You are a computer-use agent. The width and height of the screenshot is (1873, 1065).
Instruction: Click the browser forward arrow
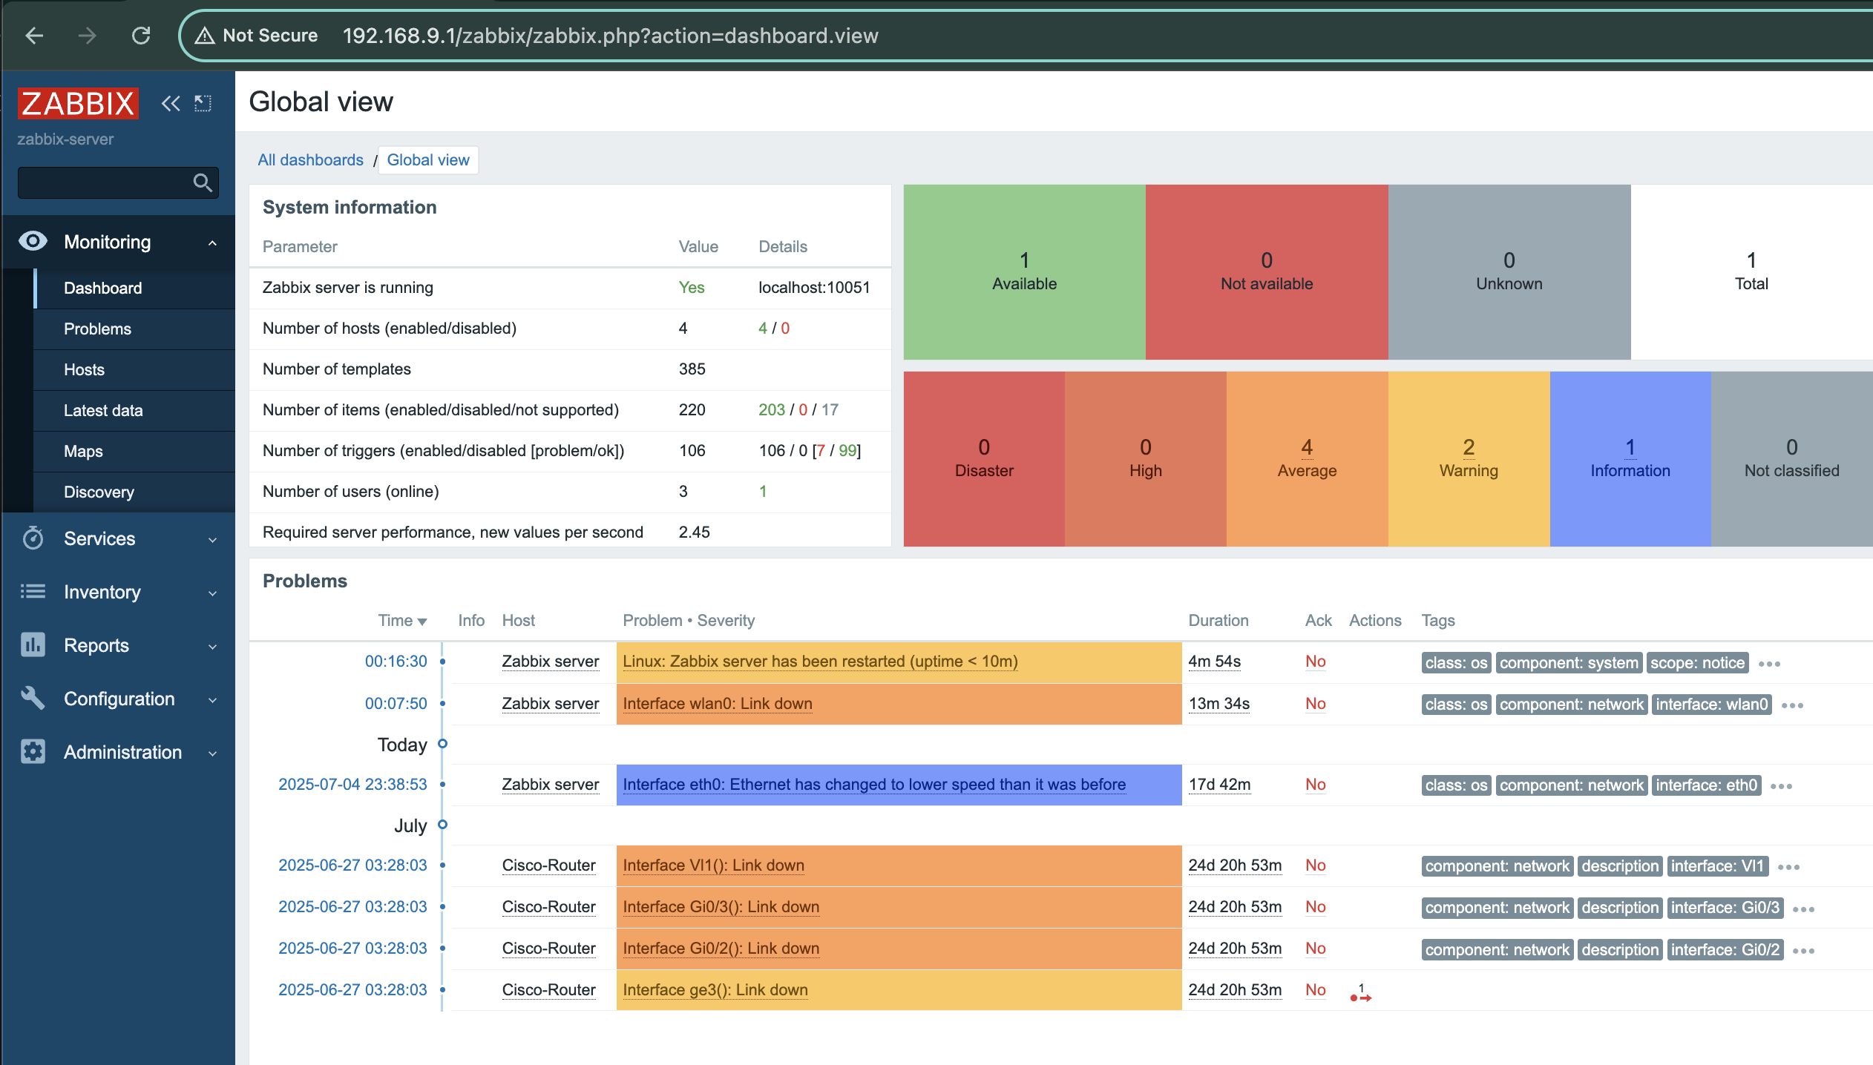pyautogui.click(x=88, y=35)
